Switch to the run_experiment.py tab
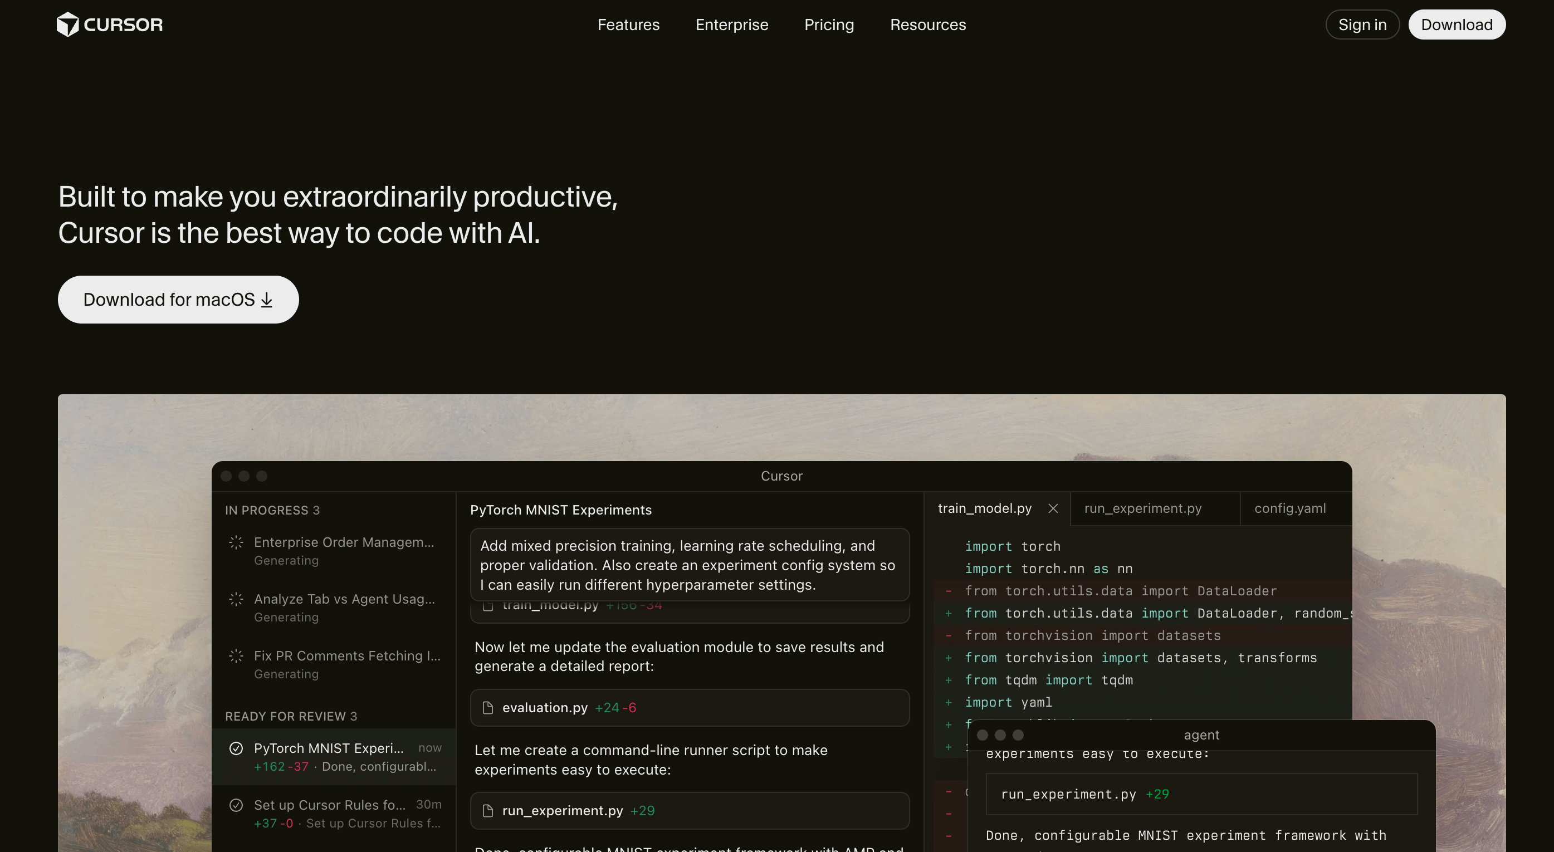Screen dimensions: 1554x852 [1142, 508]
